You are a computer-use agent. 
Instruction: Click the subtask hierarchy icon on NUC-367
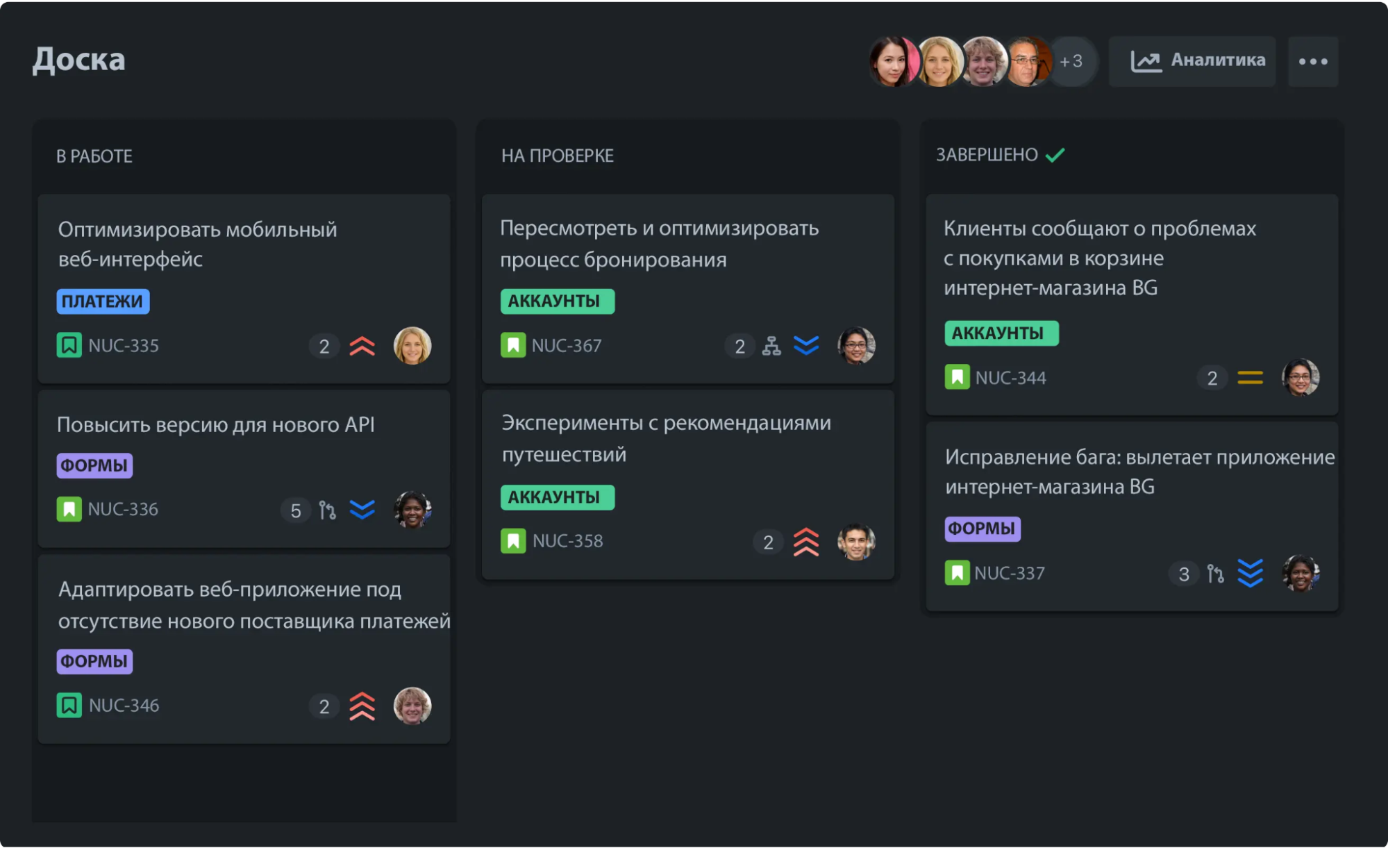pyautogui.click(x=771, y=346)
